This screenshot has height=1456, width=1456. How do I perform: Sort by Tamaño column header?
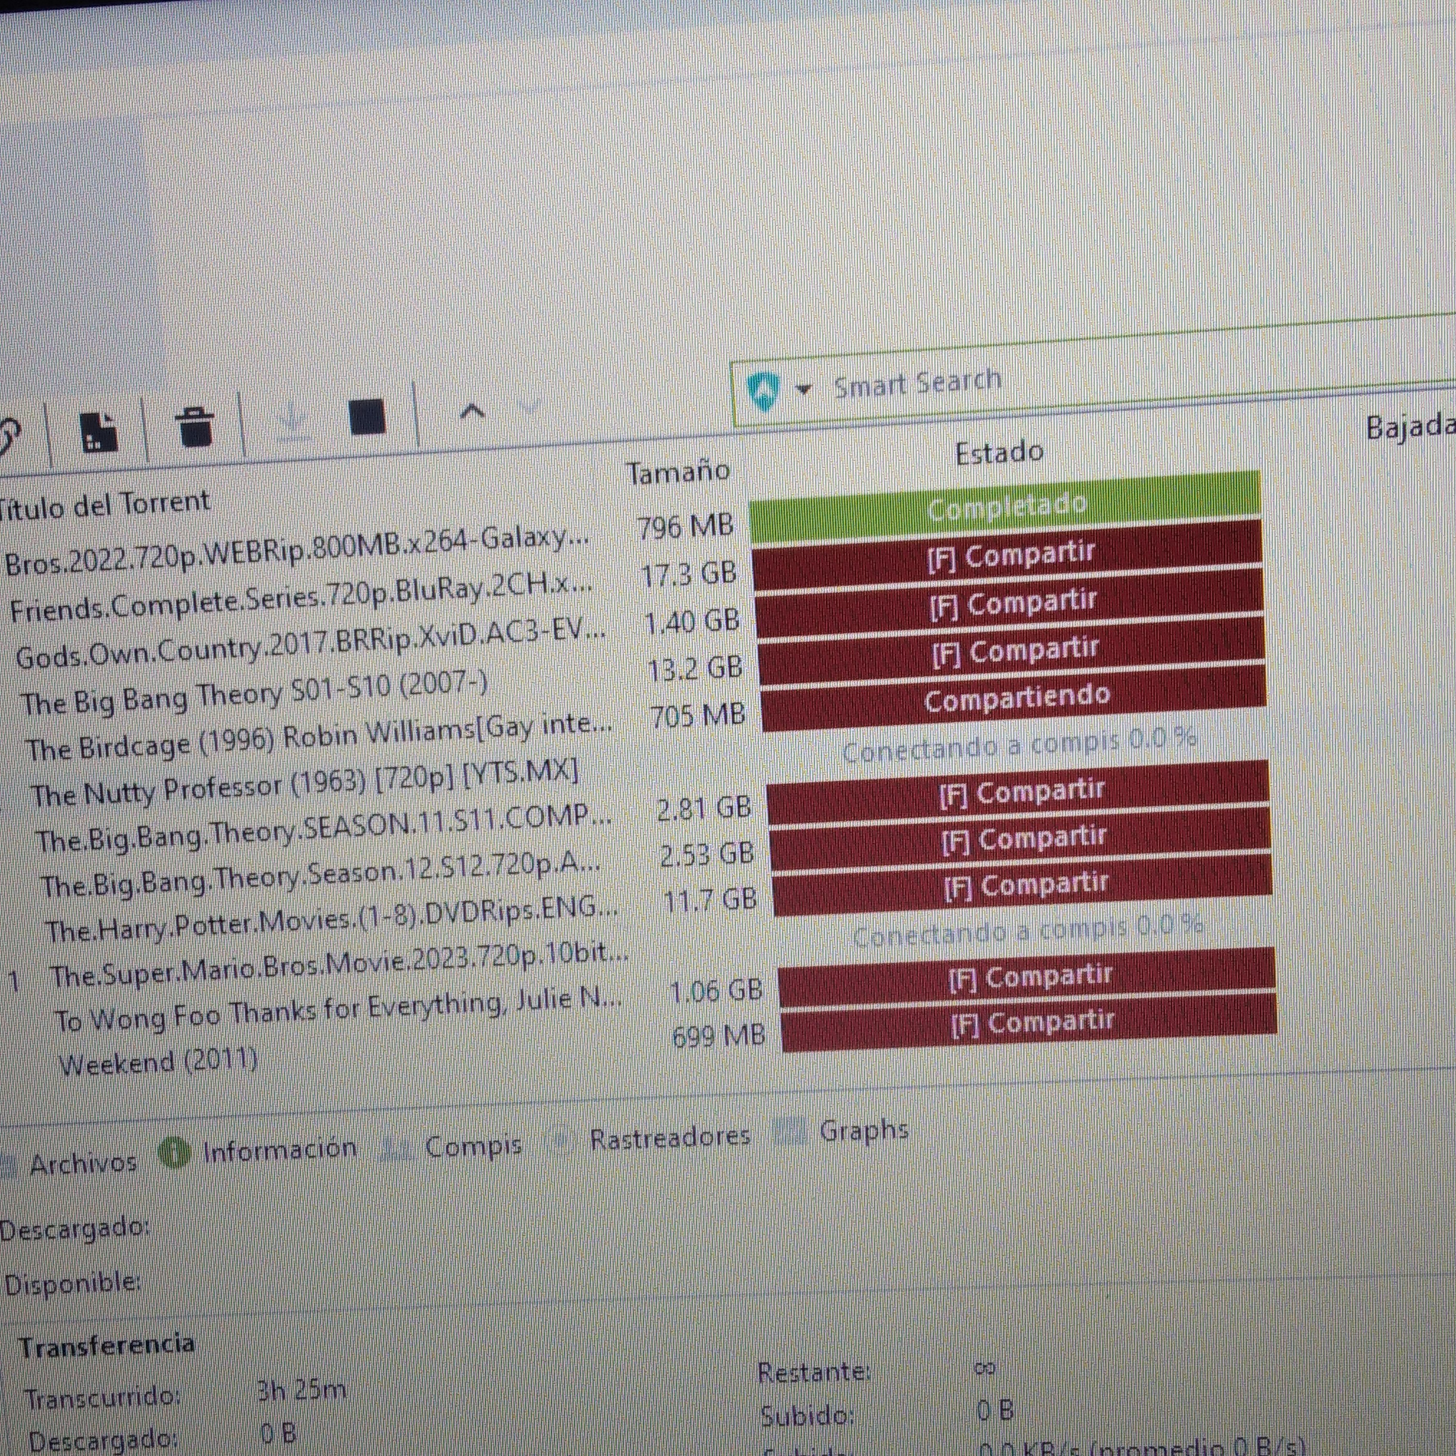tap(678, 472)
